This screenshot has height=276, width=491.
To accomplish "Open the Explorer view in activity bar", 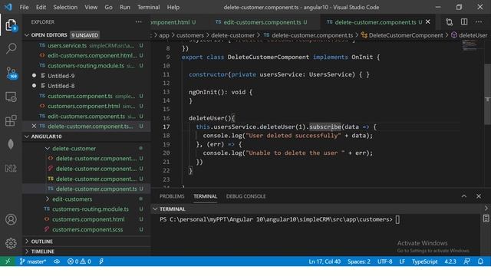I will pos(11,25).
